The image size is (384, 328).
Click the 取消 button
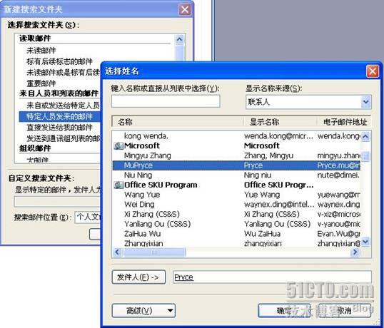(x=344, y=311)
